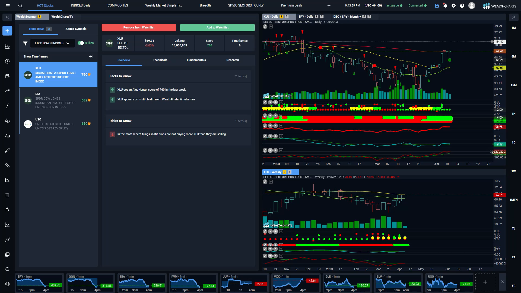
Task: Collapse the Facts to Know section header
Action: click(x=178, y=76)
